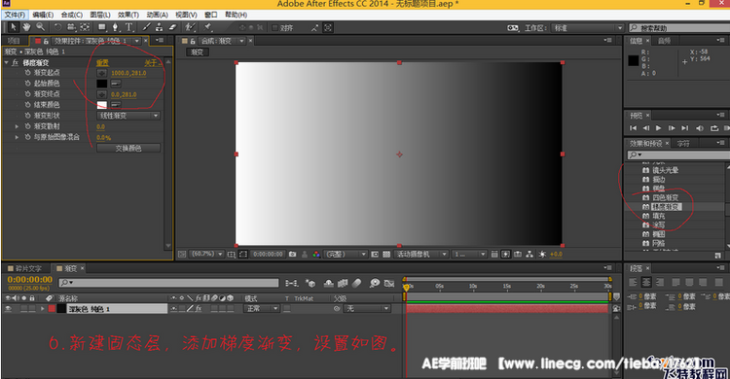The height and width of the screenshot is (379, 730).
Task: Select the Eraser tool
Action: pos(172,27)
